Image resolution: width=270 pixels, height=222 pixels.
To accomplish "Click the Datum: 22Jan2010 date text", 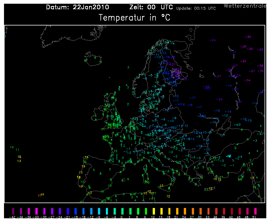I will click(77, 7).
